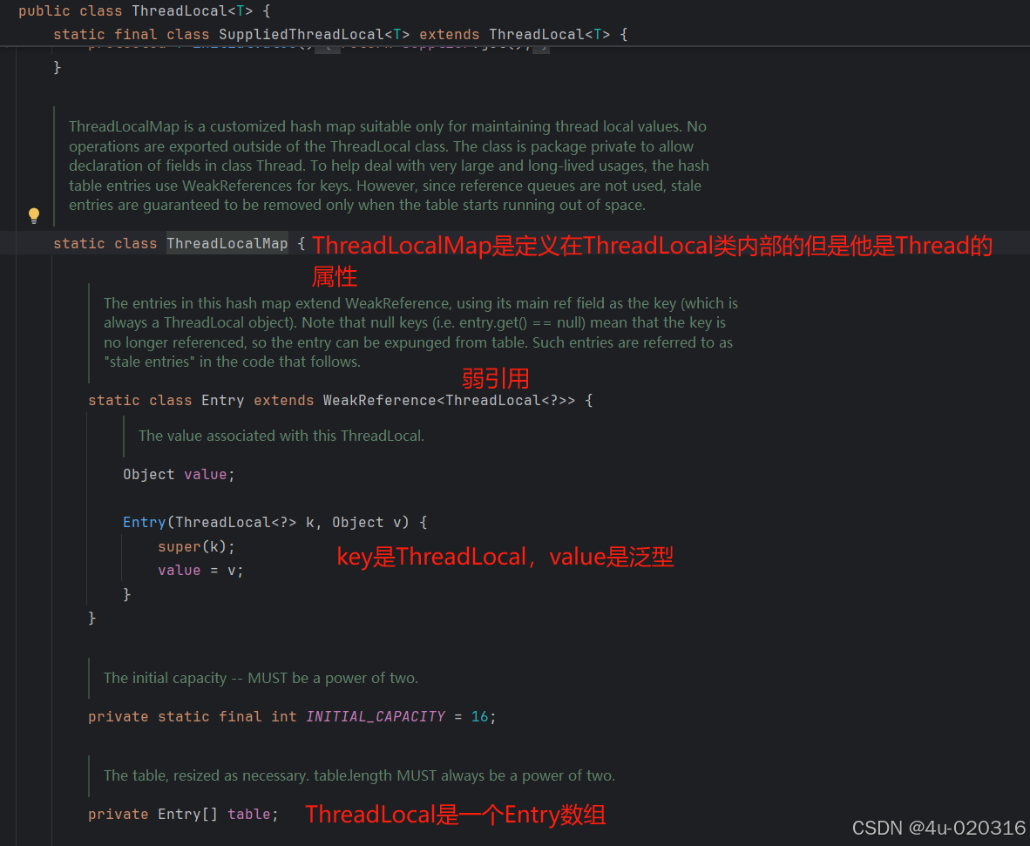Click the 'The table, resized as necessary' comment
Image resolution: width=1030 pixels, height=846 pixels.
[x=359, y=775]
